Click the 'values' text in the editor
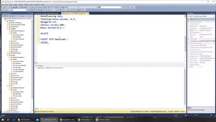The width and height of the screenshot is (216, 122). pos(44,42)
